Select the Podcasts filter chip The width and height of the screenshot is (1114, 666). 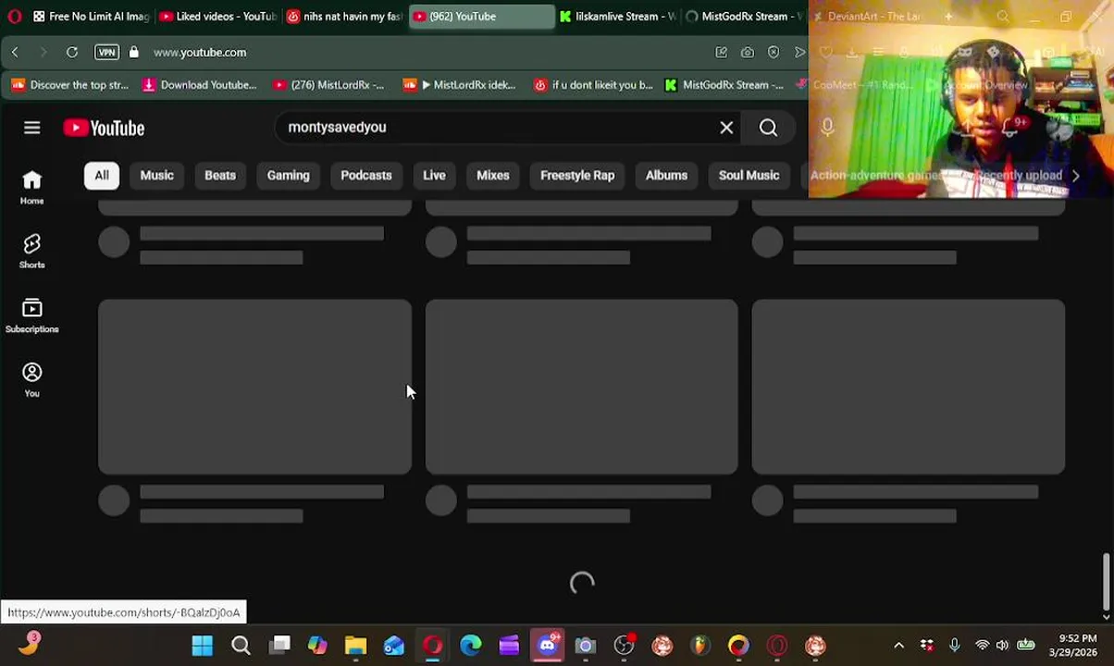click(x=366, y=175)
